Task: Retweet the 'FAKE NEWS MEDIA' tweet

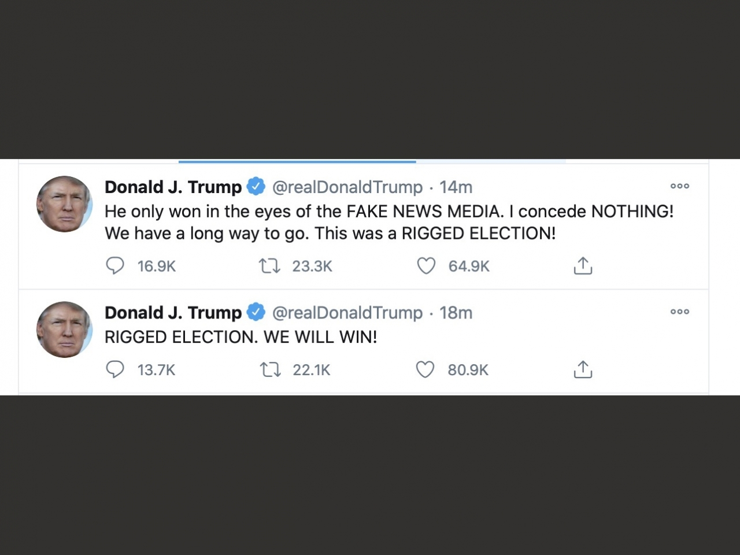Action: pyautogui.click(x=269, y=266)
